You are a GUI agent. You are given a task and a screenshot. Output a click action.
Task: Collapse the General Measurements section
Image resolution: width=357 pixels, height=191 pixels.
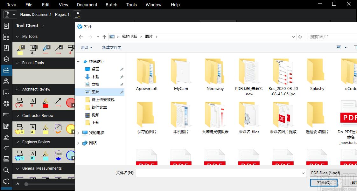[17, 168]
